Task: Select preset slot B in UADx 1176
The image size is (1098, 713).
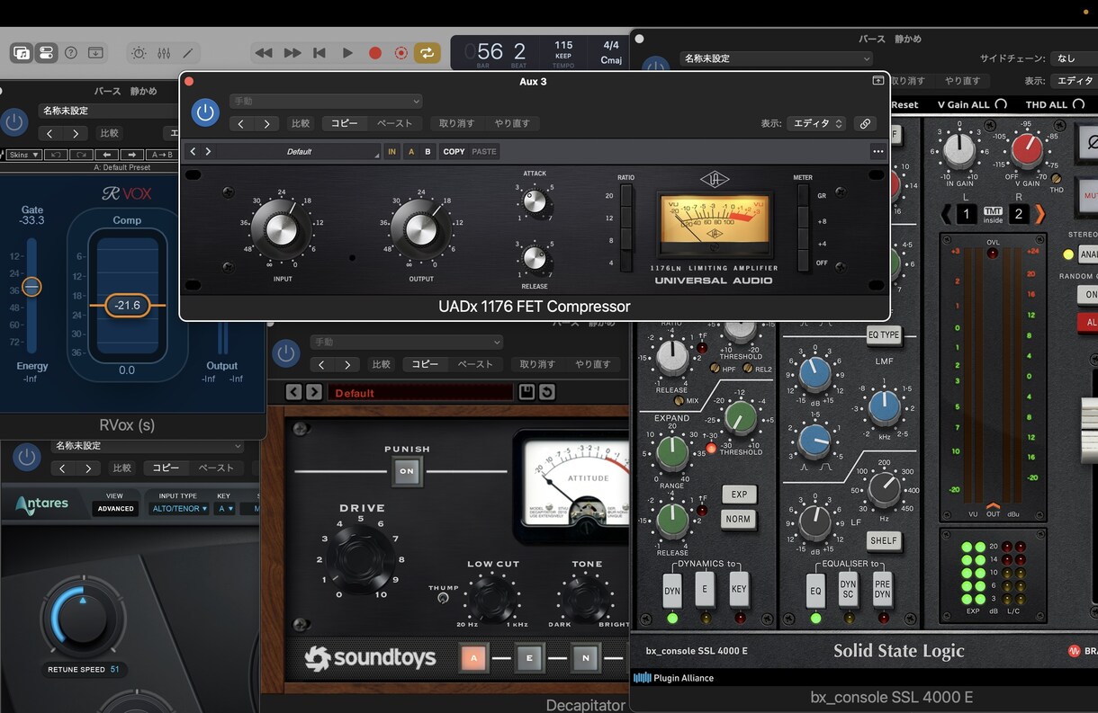Action: [427, 152]
